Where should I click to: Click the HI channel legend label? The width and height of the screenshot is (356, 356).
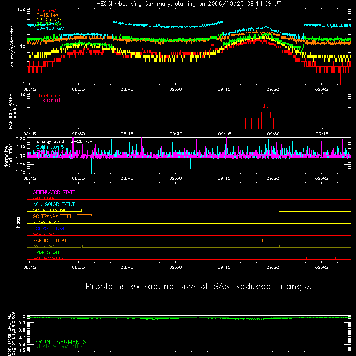(48, 100)
